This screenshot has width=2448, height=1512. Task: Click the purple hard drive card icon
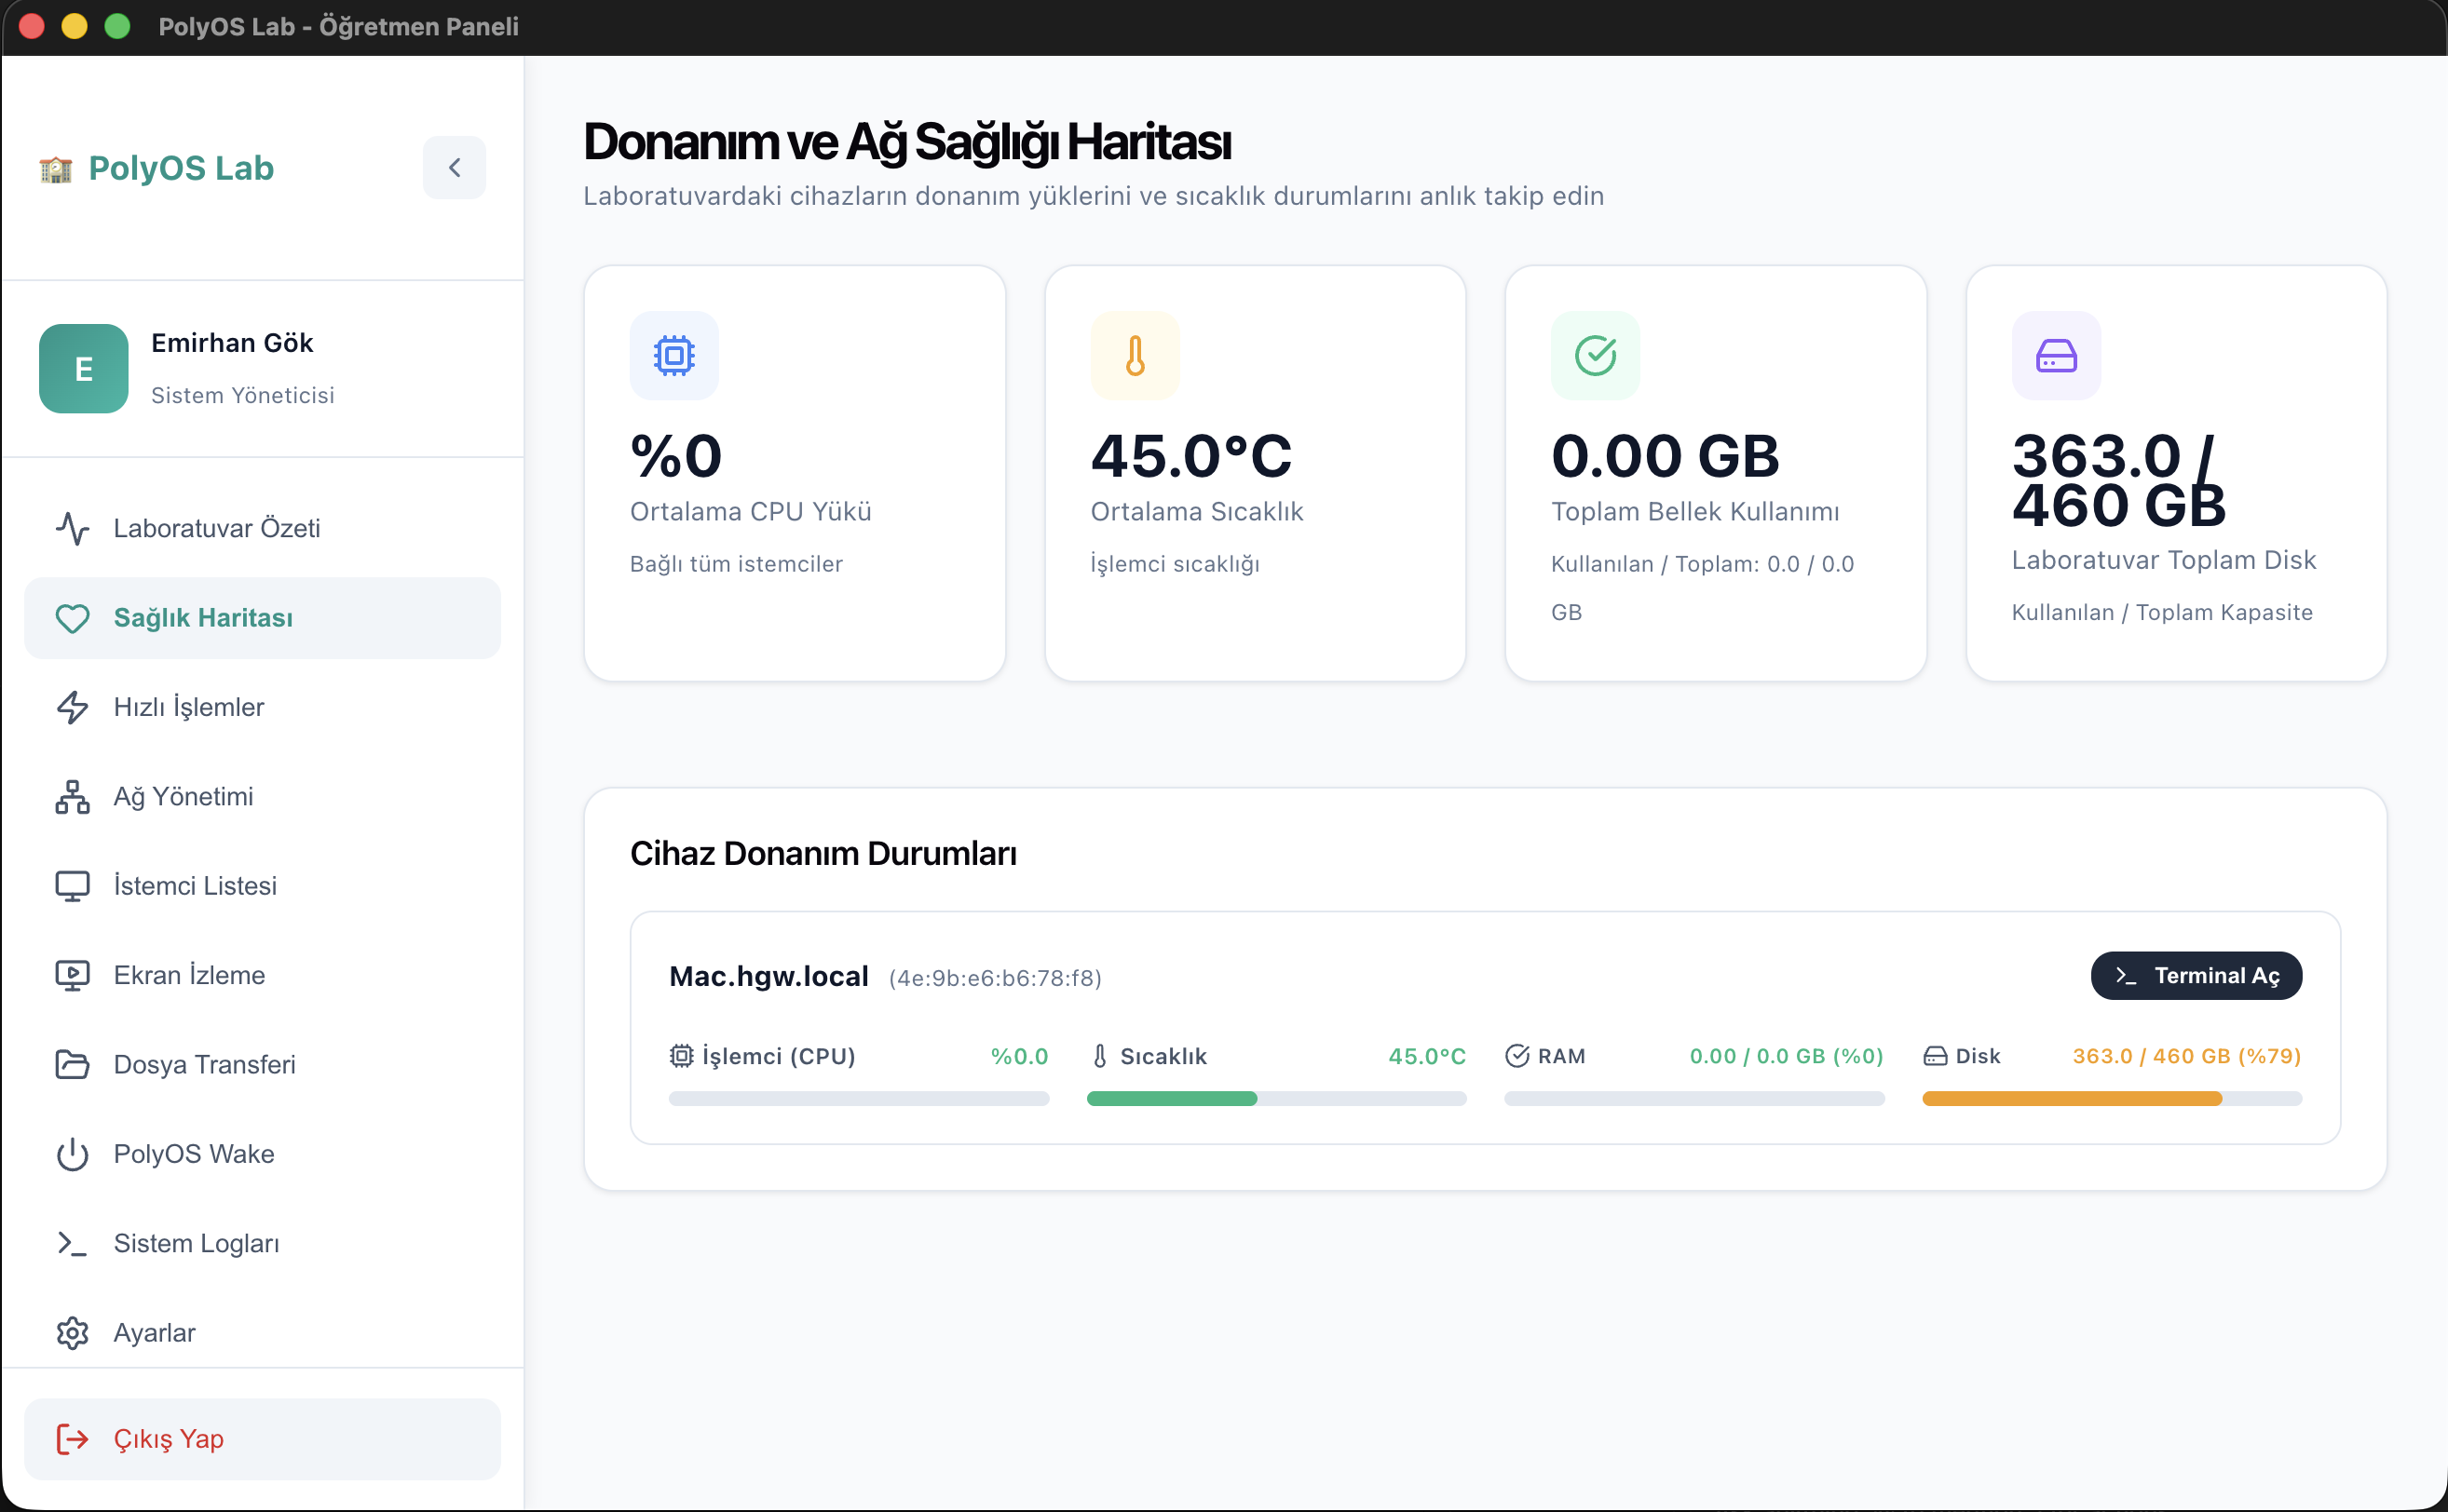pyautogui.click(x=2057, y=356)
